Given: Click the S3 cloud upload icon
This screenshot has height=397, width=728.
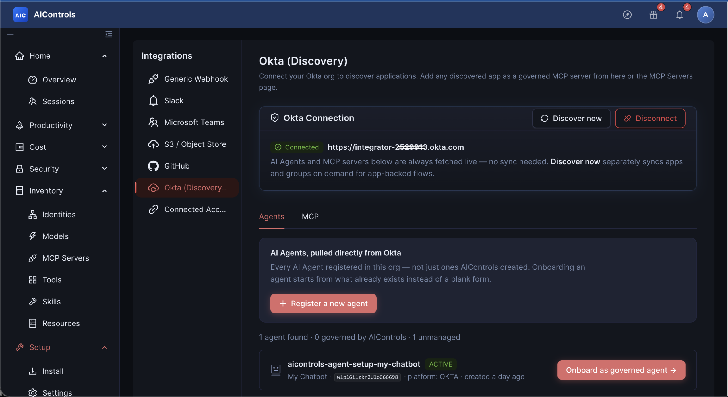Looking at the screenshot, I should pyautogui.click(x=153, y=144).
